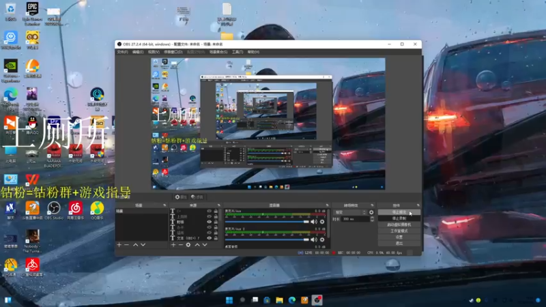This screenshot has width=546, height=307.
Task: Open the 帮助(H) menu
Action: [x=253, y=52]
